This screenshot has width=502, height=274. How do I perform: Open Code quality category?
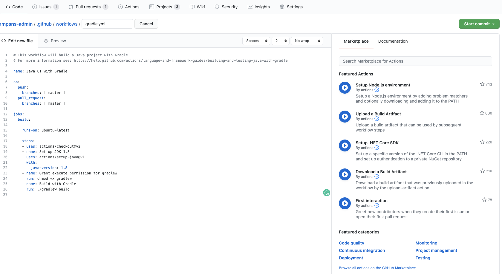click(x=351, y=243)
